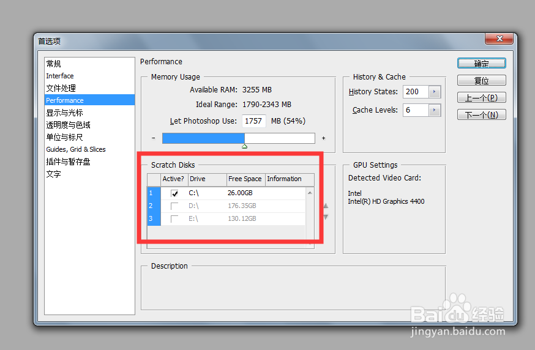The width and height of the screenshot is (535, 350).
Task: Open 文字 preferences section
Action: click(53, 174)
